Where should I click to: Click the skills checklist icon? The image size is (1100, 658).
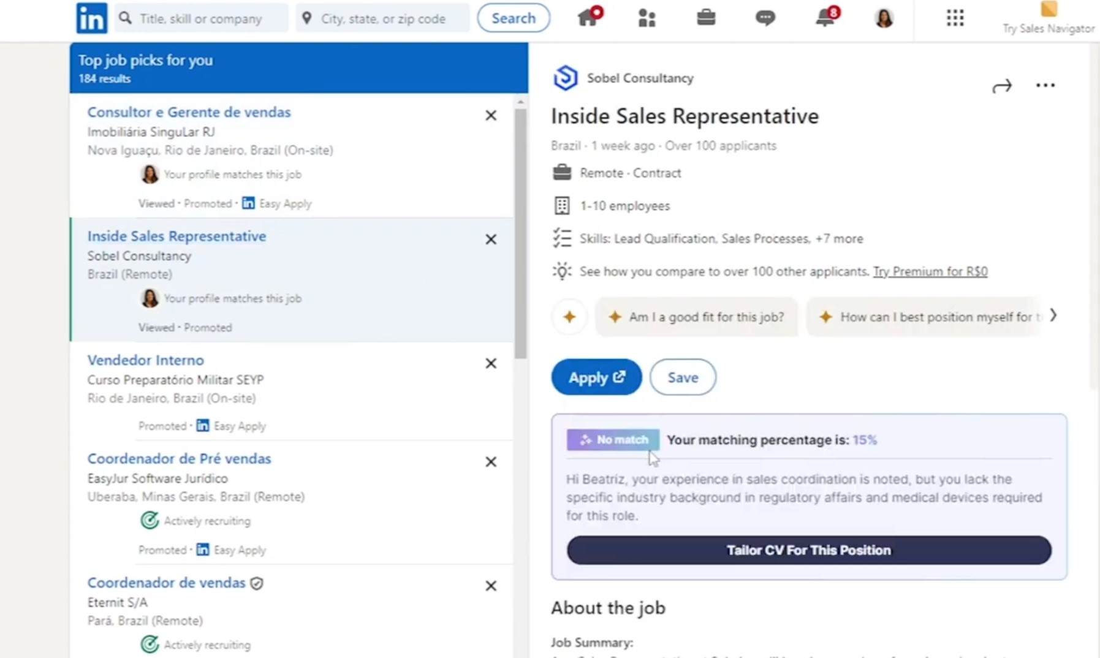(x=562, y=238)
